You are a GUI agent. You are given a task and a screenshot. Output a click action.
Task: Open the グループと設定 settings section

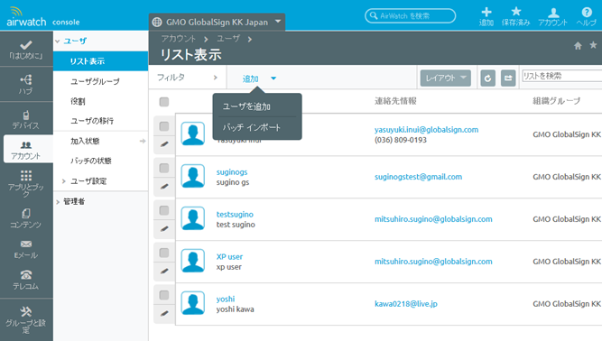26,319
